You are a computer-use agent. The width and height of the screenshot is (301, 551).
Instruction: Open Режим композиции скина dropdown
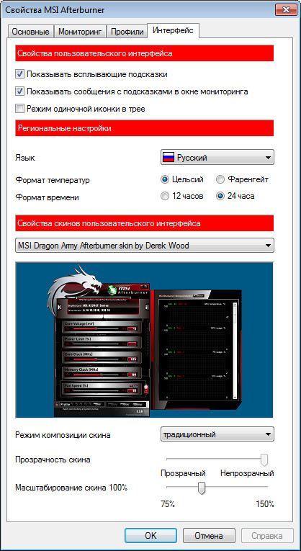point(217,434)
